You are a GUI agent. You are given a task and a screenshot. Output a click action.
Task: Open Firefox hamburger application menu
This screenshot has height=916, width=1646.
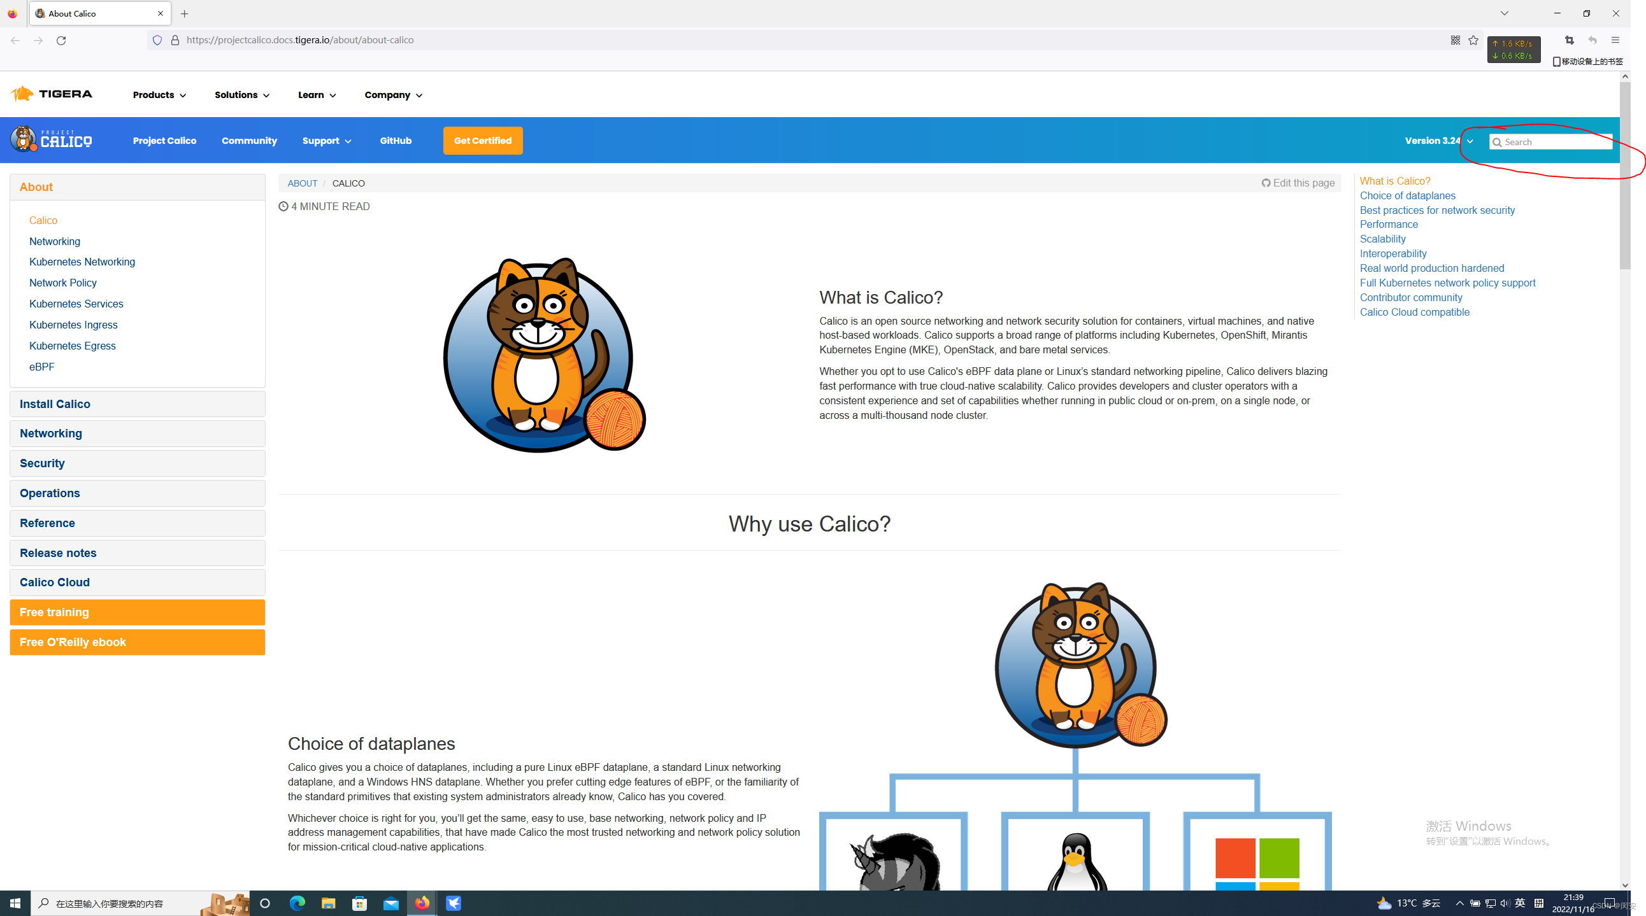1615,40
